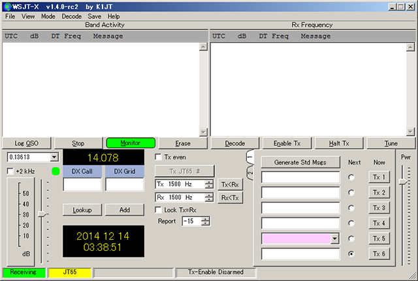Send message now with Tx 6 button

[x=379, y=254]
